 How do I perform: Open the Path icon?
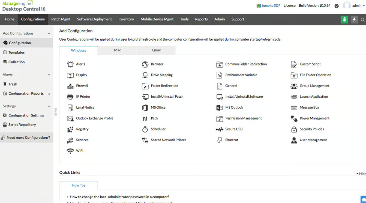(x=145, y=119)
